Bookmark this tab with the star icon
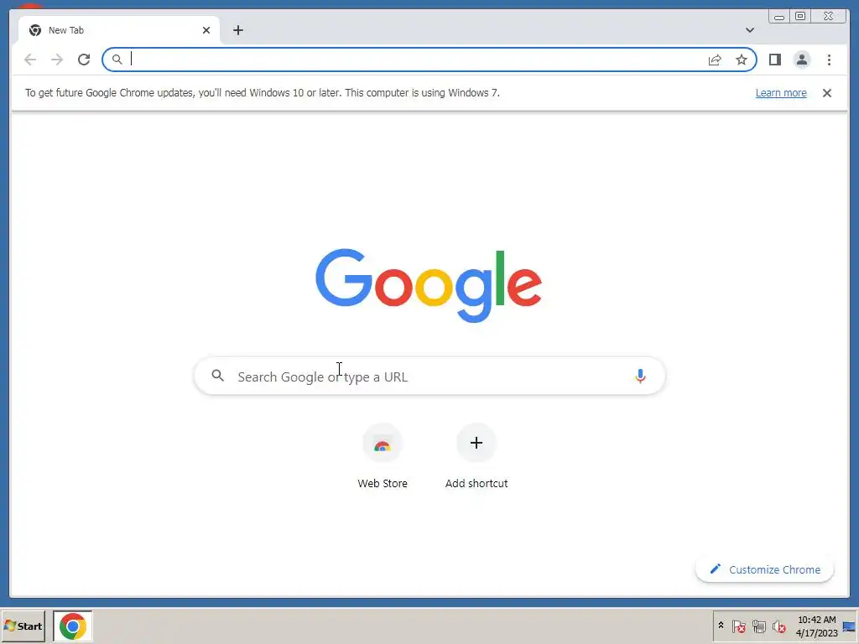 pos(742,60)
